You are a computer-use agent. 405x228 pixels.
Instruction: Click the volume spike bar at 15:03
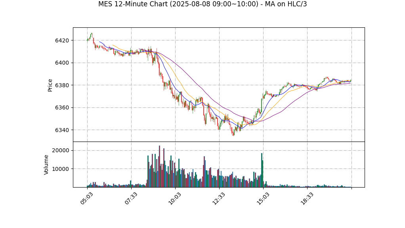pyautogui.click(x=262, y=171)
